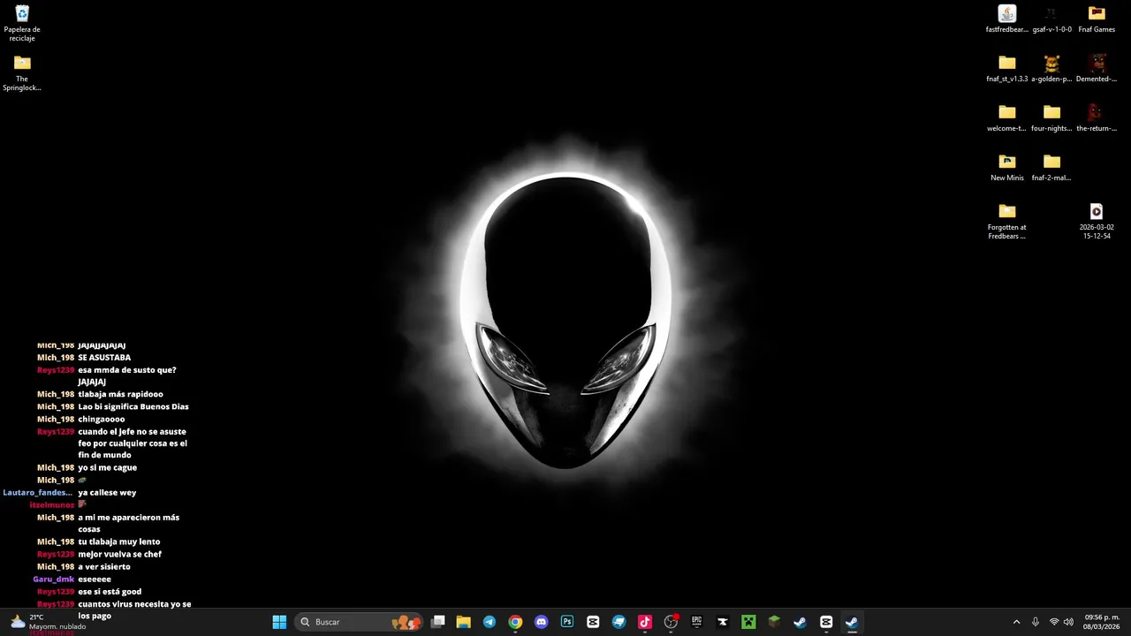
Task: Click the itzelmunos username in chat
Action: coord(52,504)
